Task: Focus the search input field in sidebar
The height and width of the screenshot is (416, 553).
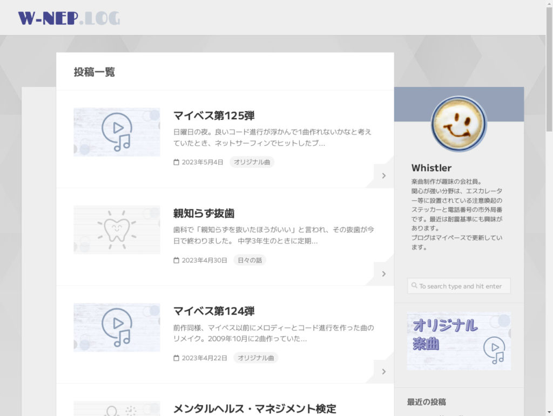Action: coord(463,286)
